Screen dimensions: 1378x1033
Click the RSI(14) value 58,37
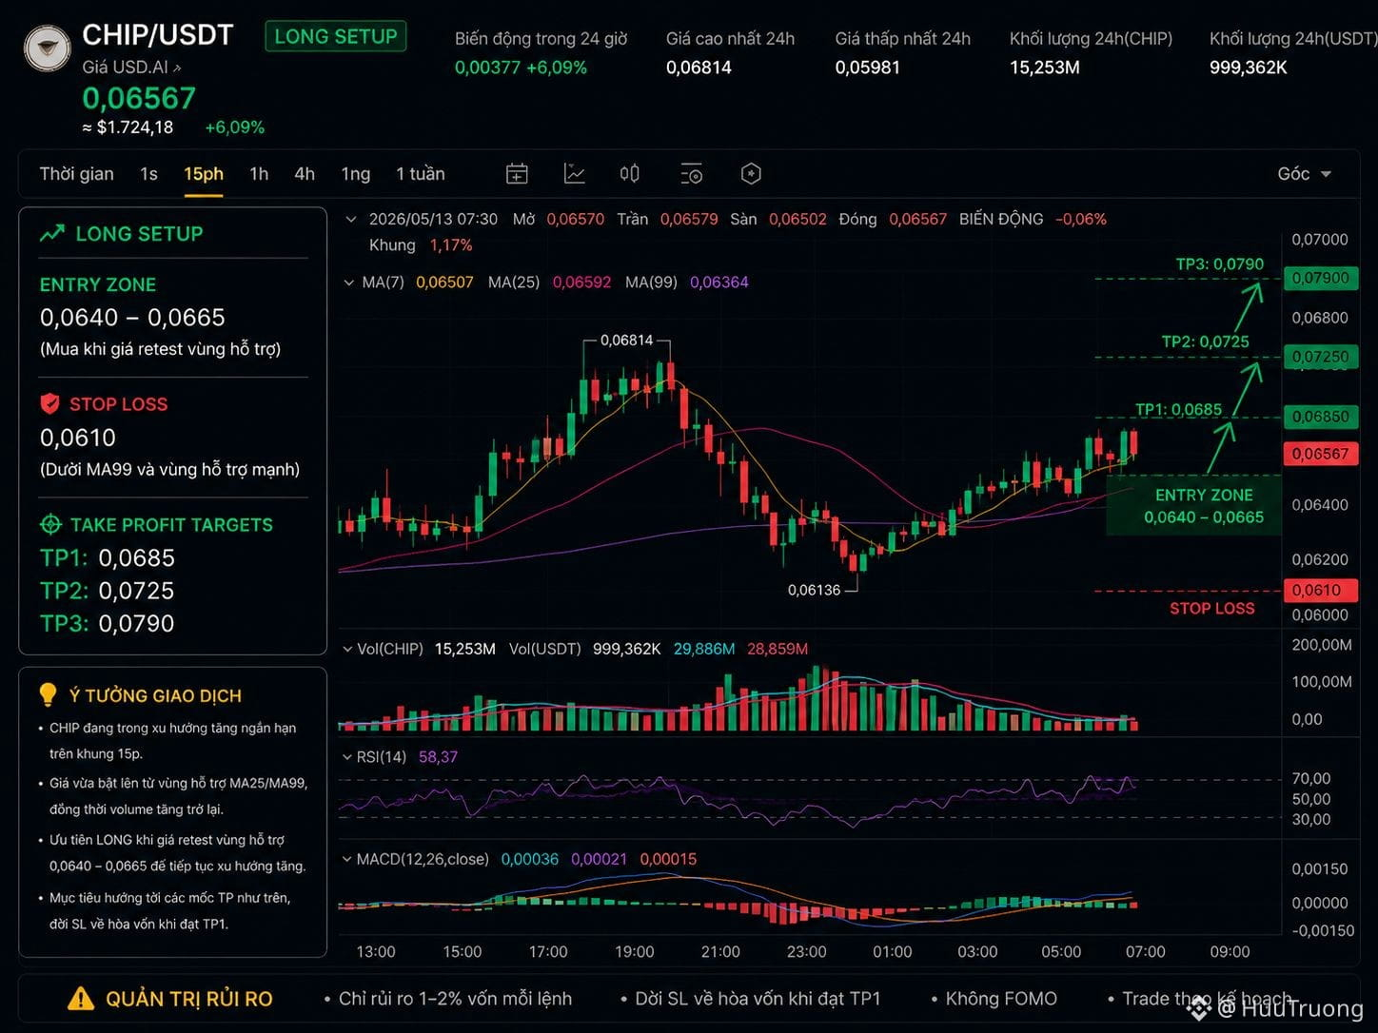[438, 756]
